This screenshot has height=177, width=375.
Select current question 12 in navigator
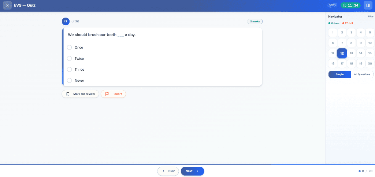(342, 53)
